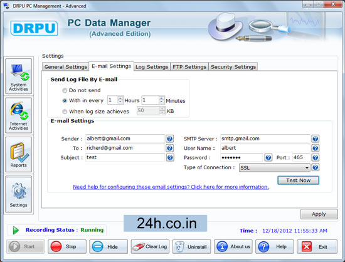Decrease the Minutes value with down arrow
The image size is (345, 262).
[161, 102]
